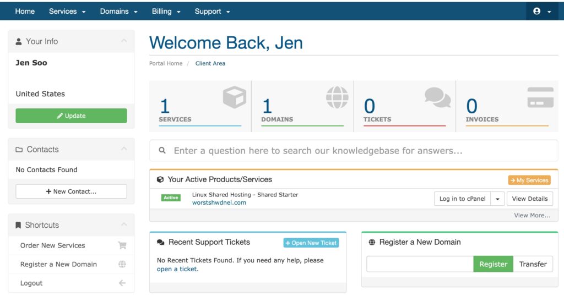The image size is (564, 296).
Task: Click the globe icon beside Register a New Domain shortcut
Action: pyautogui.click(x=122, y=264)
